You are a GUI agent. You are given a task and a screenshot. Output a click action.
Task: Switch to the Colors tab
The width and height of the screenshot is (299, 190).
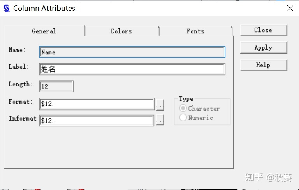pyautogui.click(x=121, y=31)
